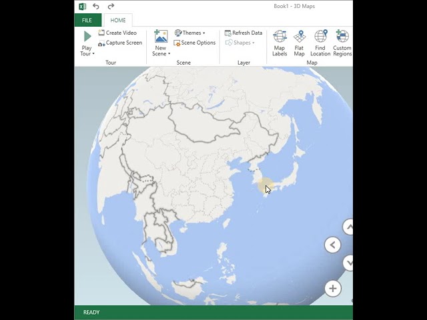Redo the last action
The width and height of the screenshot is (427, 320).
[111, 6]
